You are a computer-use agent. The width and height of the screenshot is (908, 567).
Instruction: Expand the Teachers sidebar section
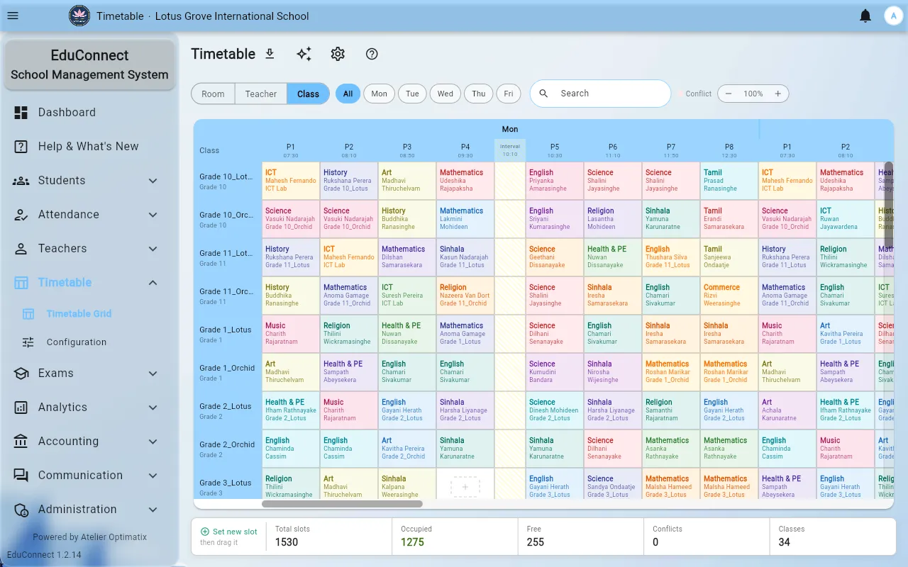(153, 249)
